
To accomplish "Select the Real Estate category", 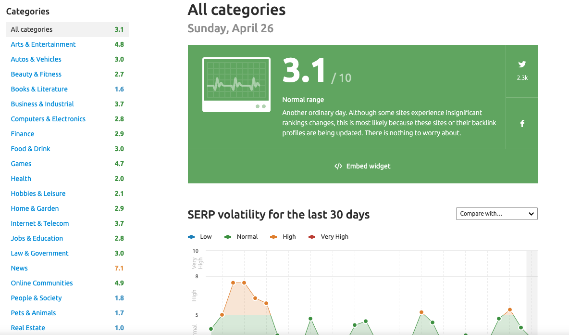I will click(28, 327).
